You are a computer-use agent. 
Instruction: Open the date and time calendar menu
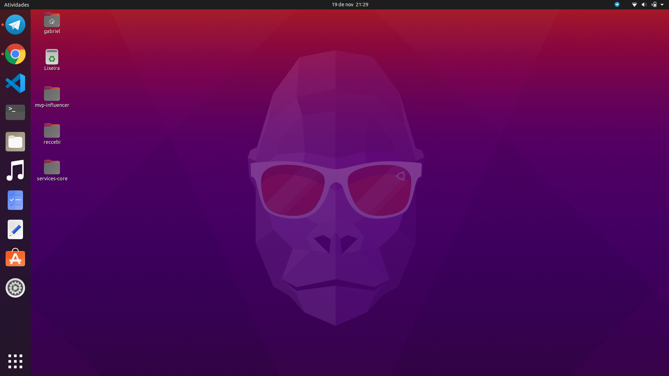coord(350,5)
